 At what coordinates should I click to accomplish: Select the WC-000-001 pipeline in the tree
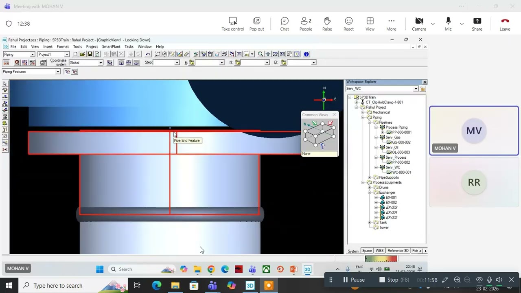point(401,173)
